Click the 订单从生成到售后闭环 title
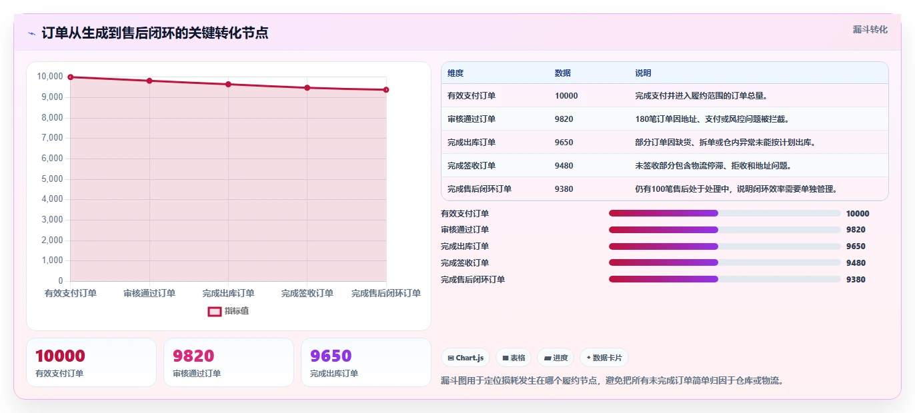This screenshot has width=915, height=413. tap(155, 33)
